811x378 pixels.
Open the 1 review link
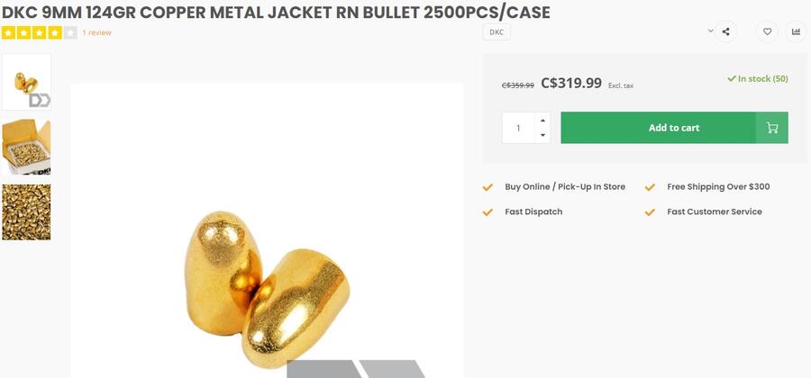pos(96,32)
